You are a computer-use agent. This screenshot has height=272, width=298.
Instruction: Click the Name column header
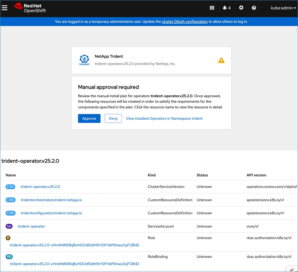pyautogui.click(x=11, y=175)
